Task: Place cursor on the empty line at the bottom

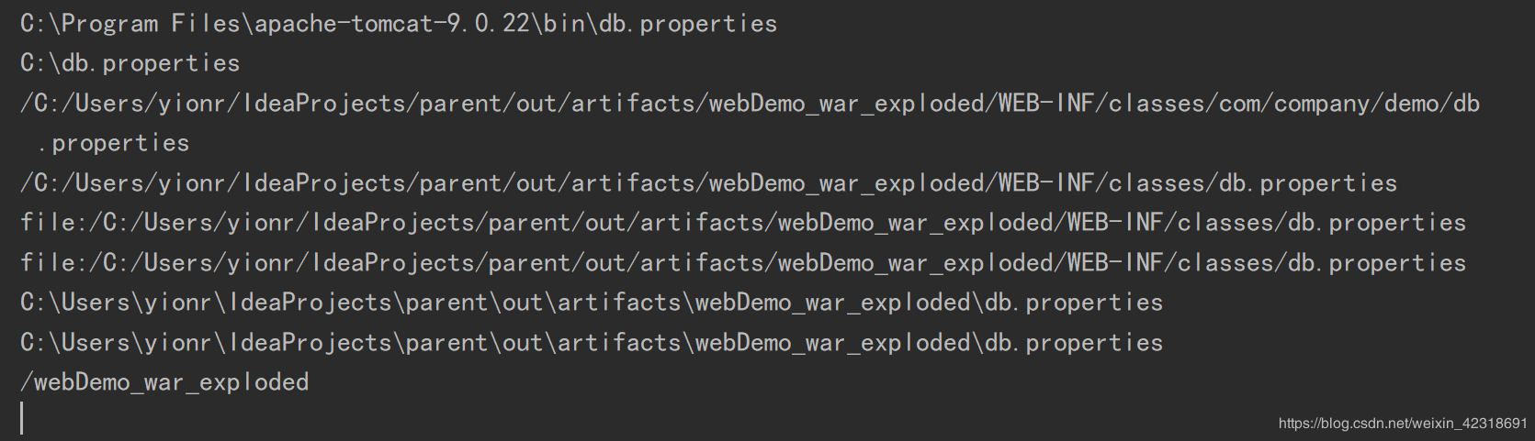Action: (x=22, y=418)
